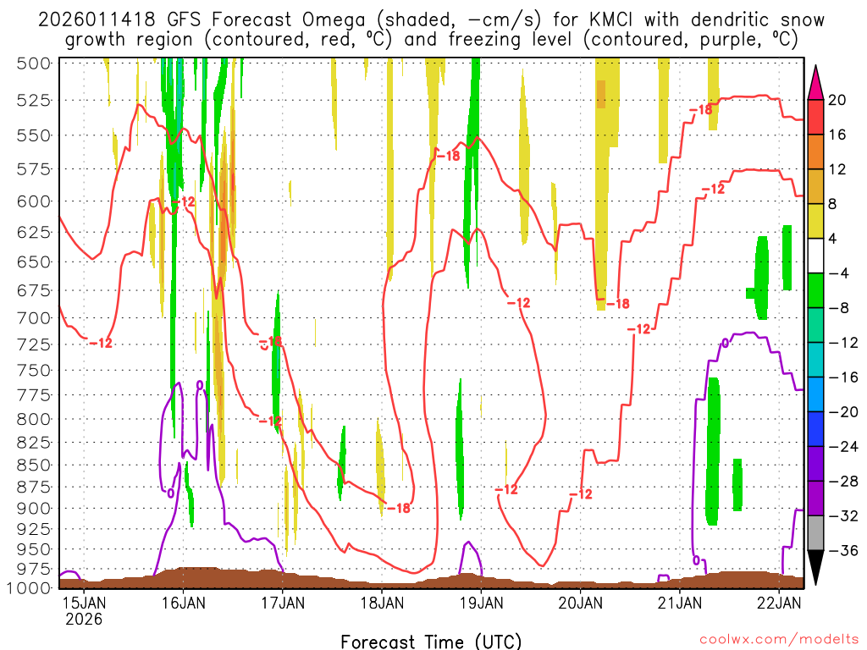Select the 650 pressure axis label

tap(34, 262)
